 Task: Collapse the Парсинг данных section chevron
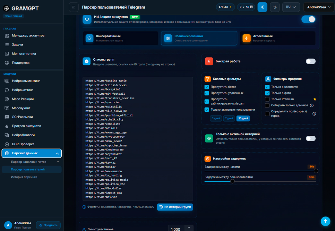pyautogui.click(x=57, y=153)
